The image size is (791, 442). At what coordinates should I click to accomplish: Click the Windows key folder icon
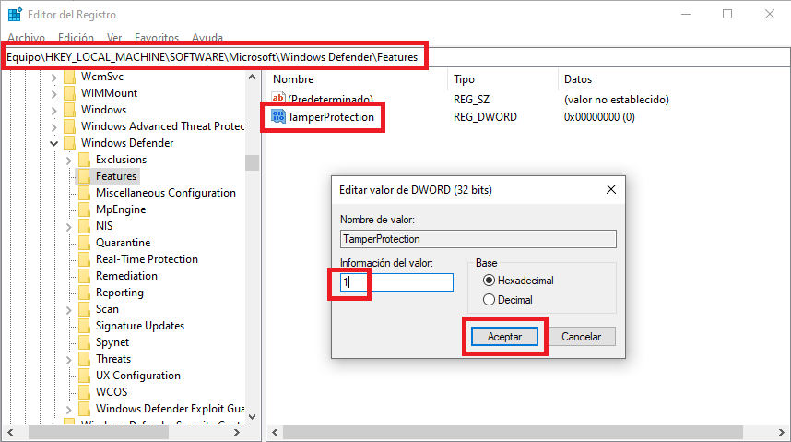tap(70, 110)
